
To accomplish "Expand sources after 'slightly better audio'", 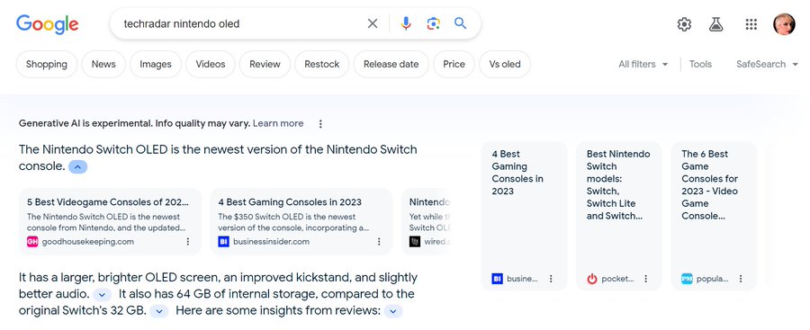I will pos(103,294).
